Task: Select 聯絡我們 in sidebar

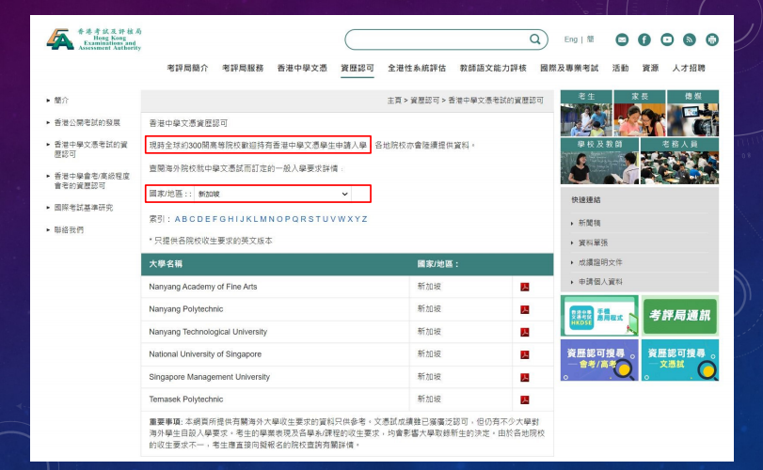Action: [x=69, y=230]
